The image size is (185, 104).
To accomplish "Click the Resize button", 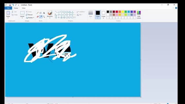I will pyautogui.click(x=29, y=15).
